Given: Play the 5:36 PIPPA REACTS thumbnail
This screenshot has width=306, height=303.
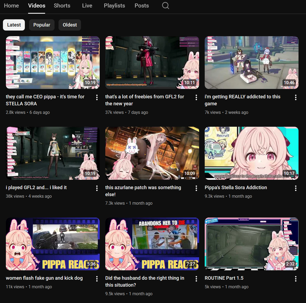Looking at the screenshot, I should click(53, 244).
